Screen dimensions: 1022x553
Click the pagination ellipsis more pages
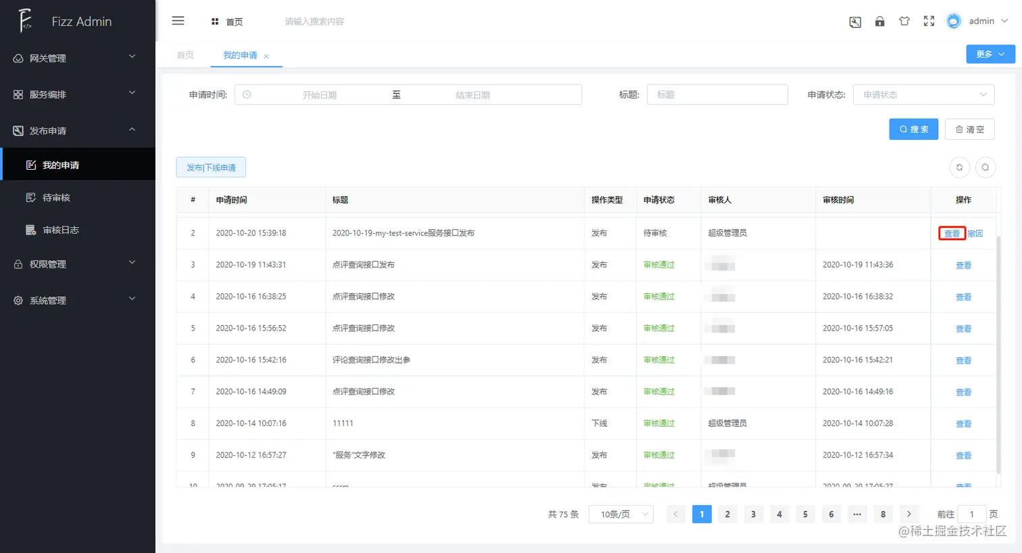pos(857,514)
